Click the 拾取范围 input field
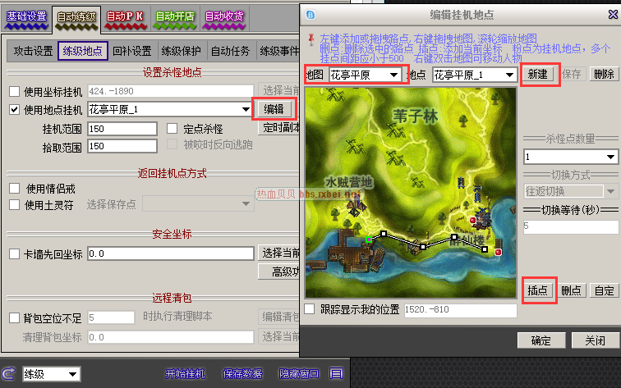This screenshot has width=621, height=388. (122, 146)
